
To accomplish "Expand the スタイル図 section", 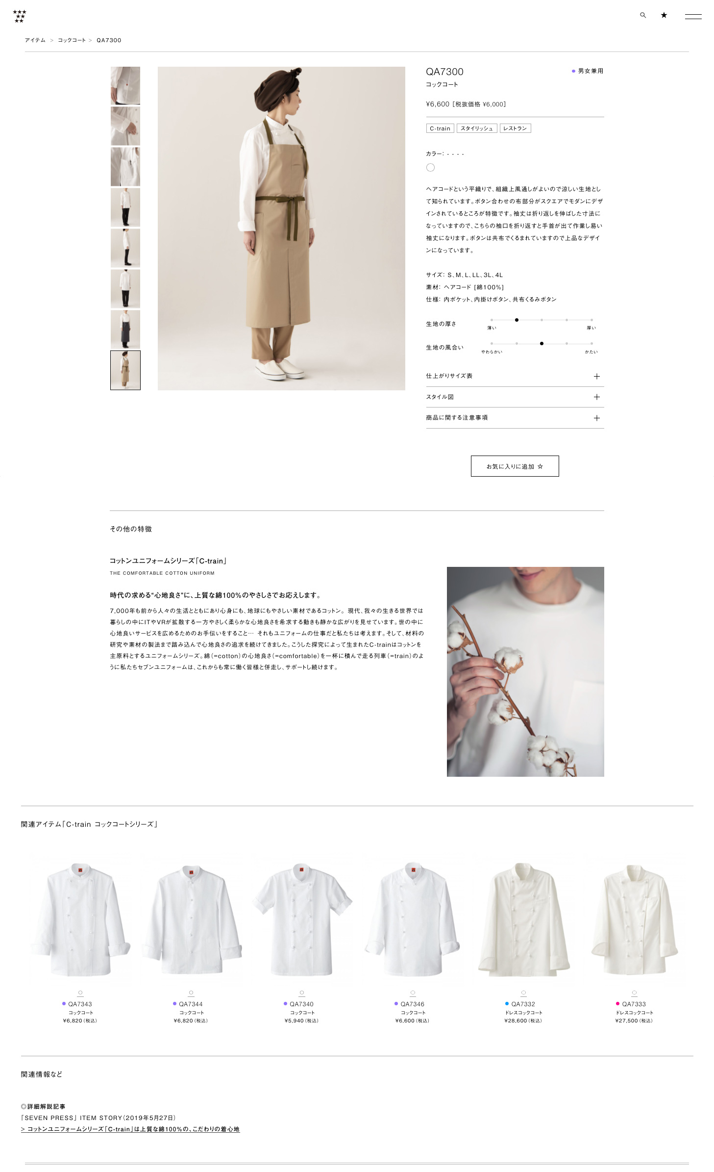I will [515, 397].
